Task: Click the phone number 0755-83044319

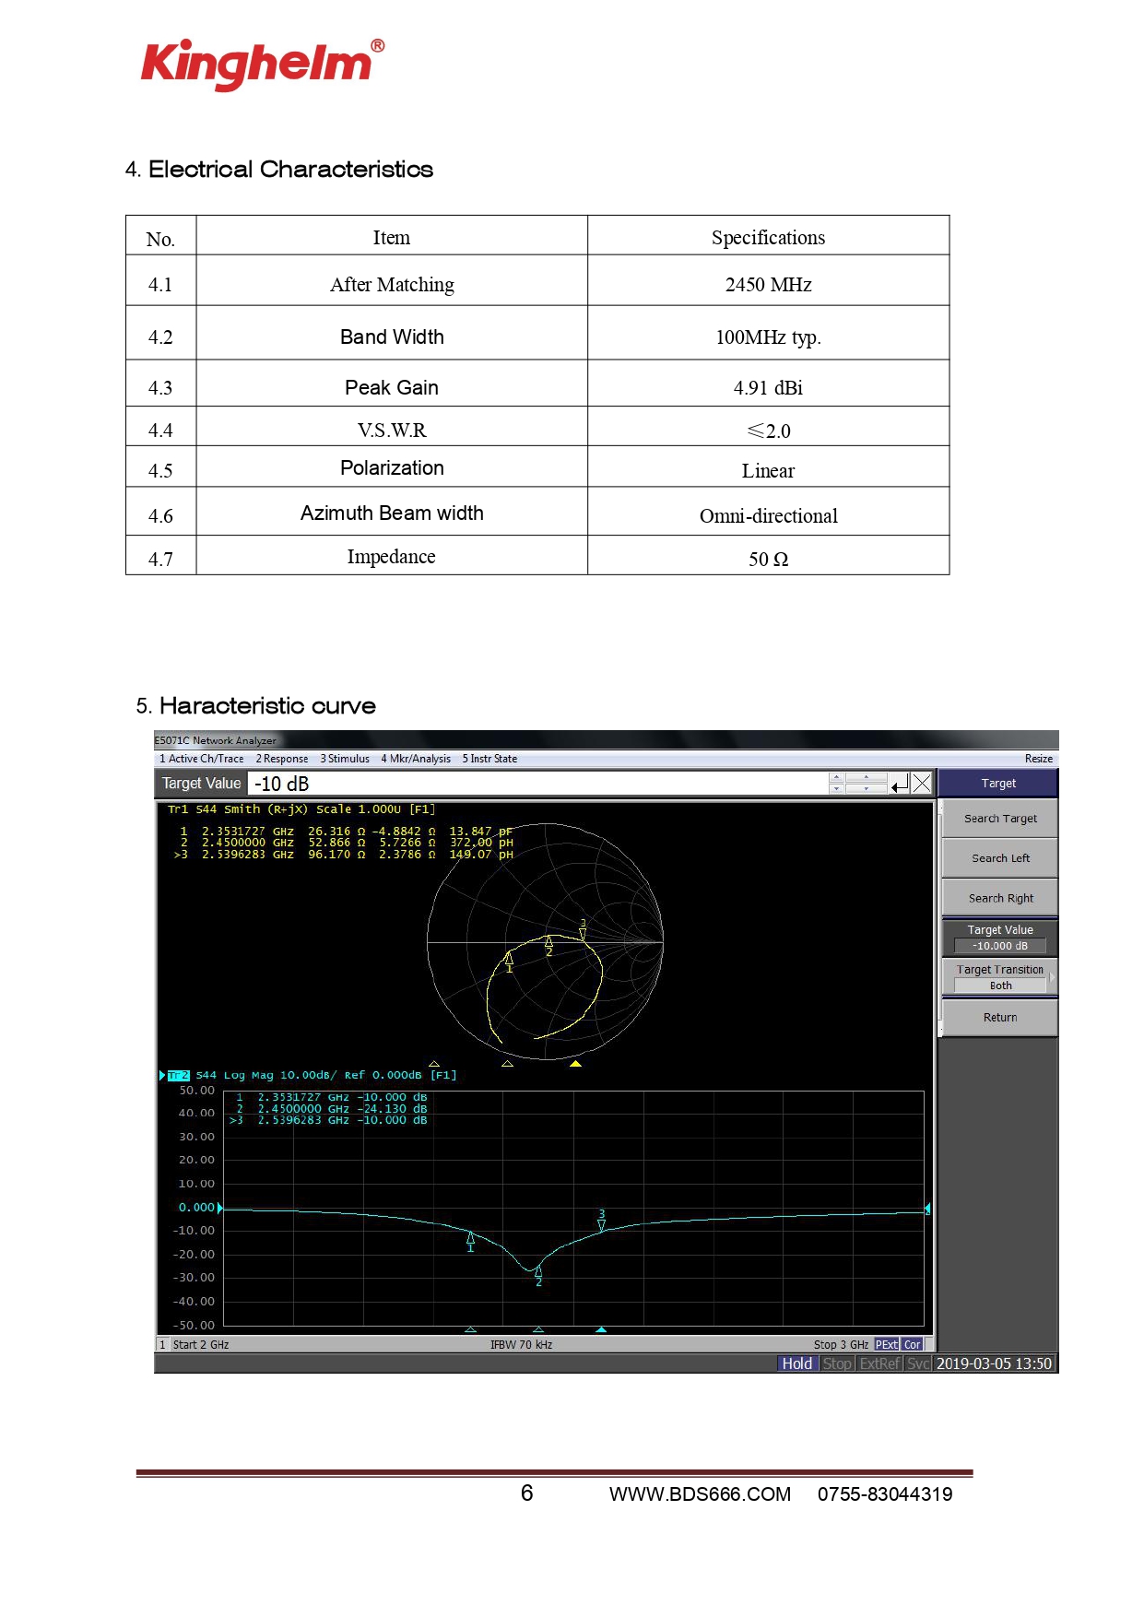Action: pos(885,1494)
